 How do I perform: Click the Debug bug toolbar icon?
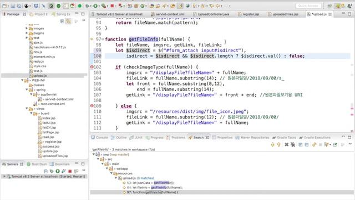(88, 6)
